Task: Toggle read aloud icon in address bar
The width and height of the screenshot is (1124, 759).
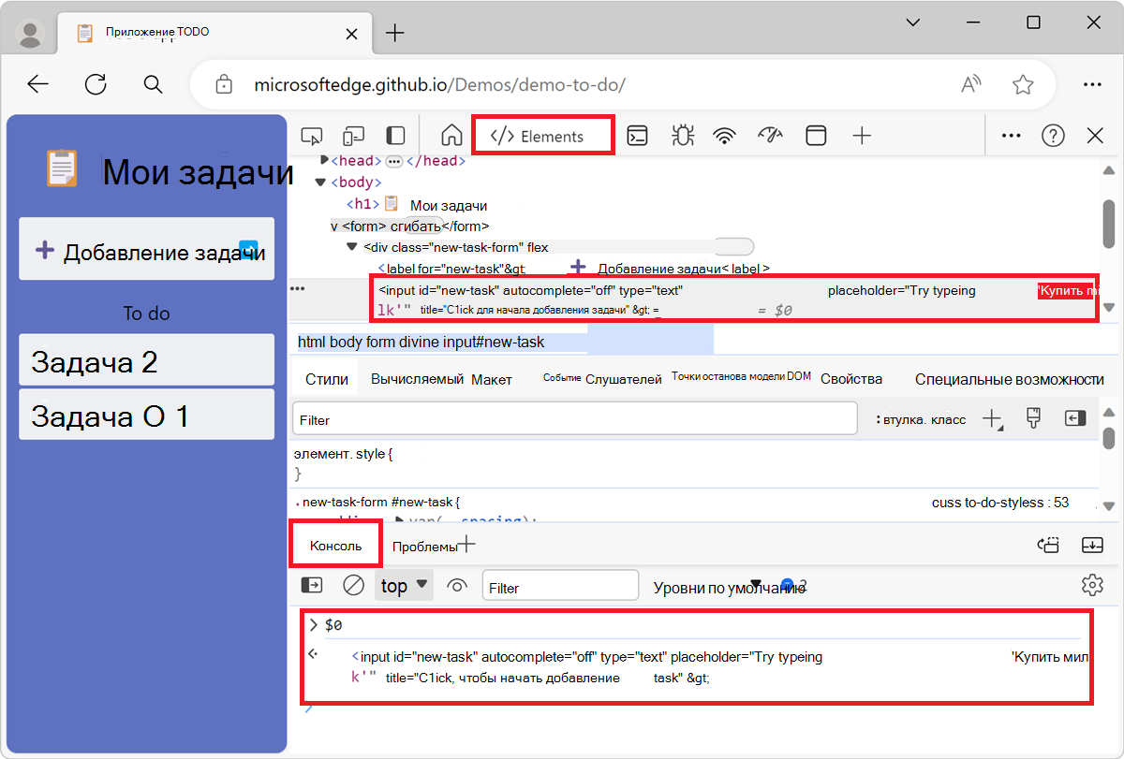Action: pyautogui.click(x=973, y=84)
